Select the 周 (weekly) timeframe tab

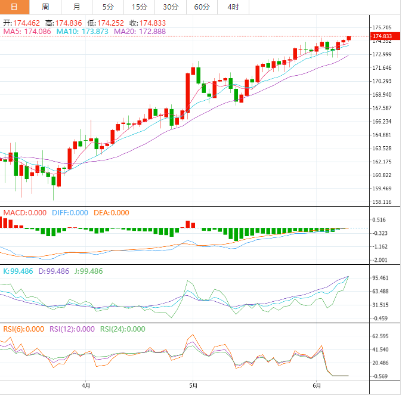point(45,7)
